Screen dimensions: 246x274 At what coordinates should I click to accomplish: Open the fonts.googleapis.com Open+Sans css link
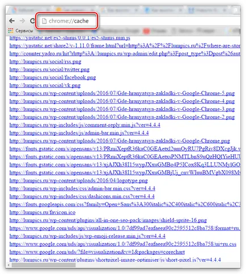tap(125, 204)
